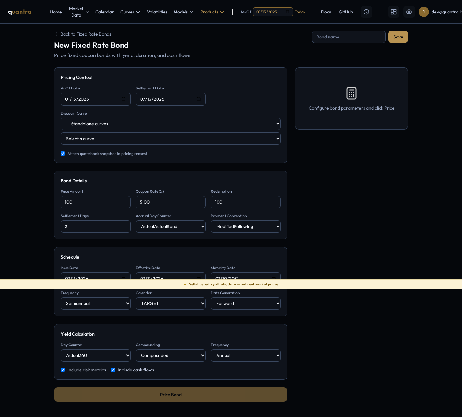Open settings gear icon
The image size is (462, 417).
pyautogui.click(x=409, y=12)
